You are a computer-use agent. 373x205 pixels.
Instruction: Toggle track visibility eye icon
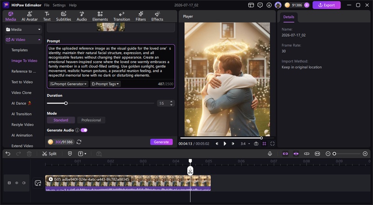click(x=17, y=183)
